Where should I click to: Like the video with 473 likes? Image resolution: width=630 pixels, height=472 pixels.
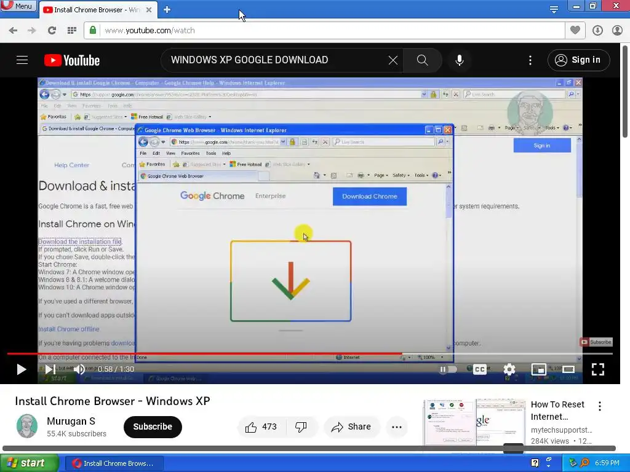coord(261,427)
